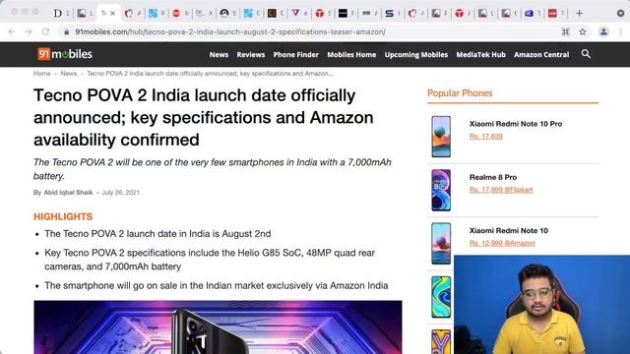Click the Tecno POVA 2 article banner image
630x354 pixels.
[x=218, y=327]
